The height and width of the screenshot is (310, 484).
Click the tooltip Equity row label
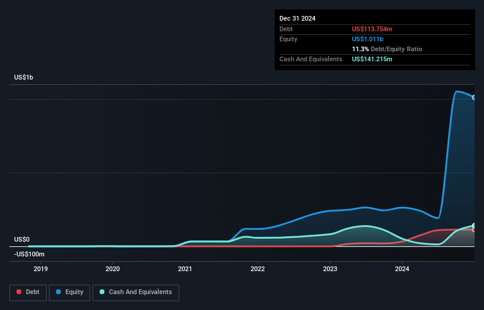tap(288, 39)
